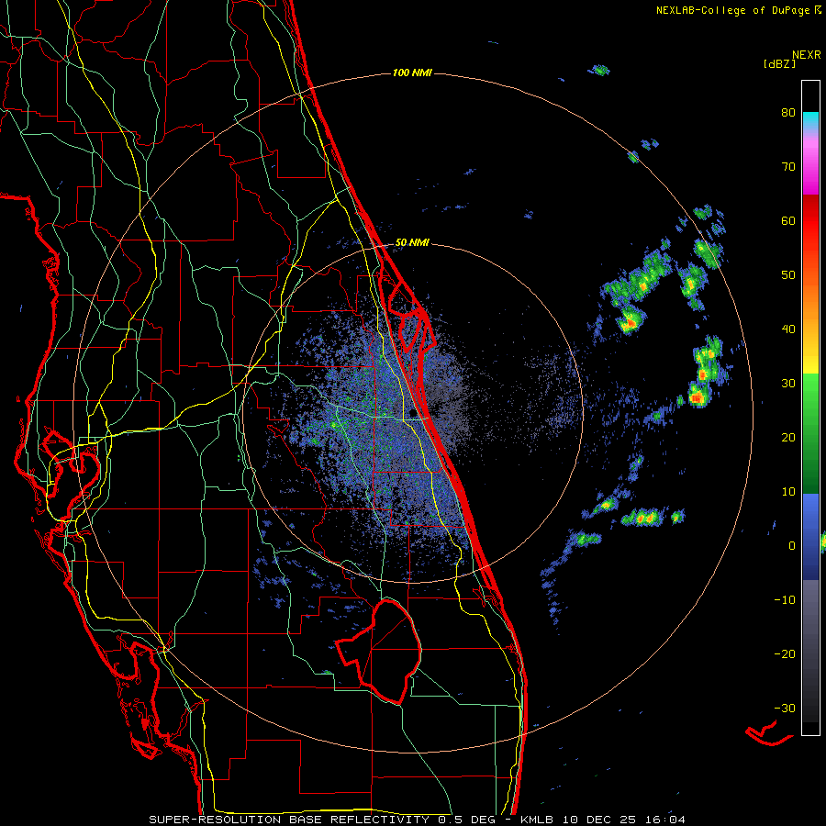Click the 20 value on dBZ scale

788,437
